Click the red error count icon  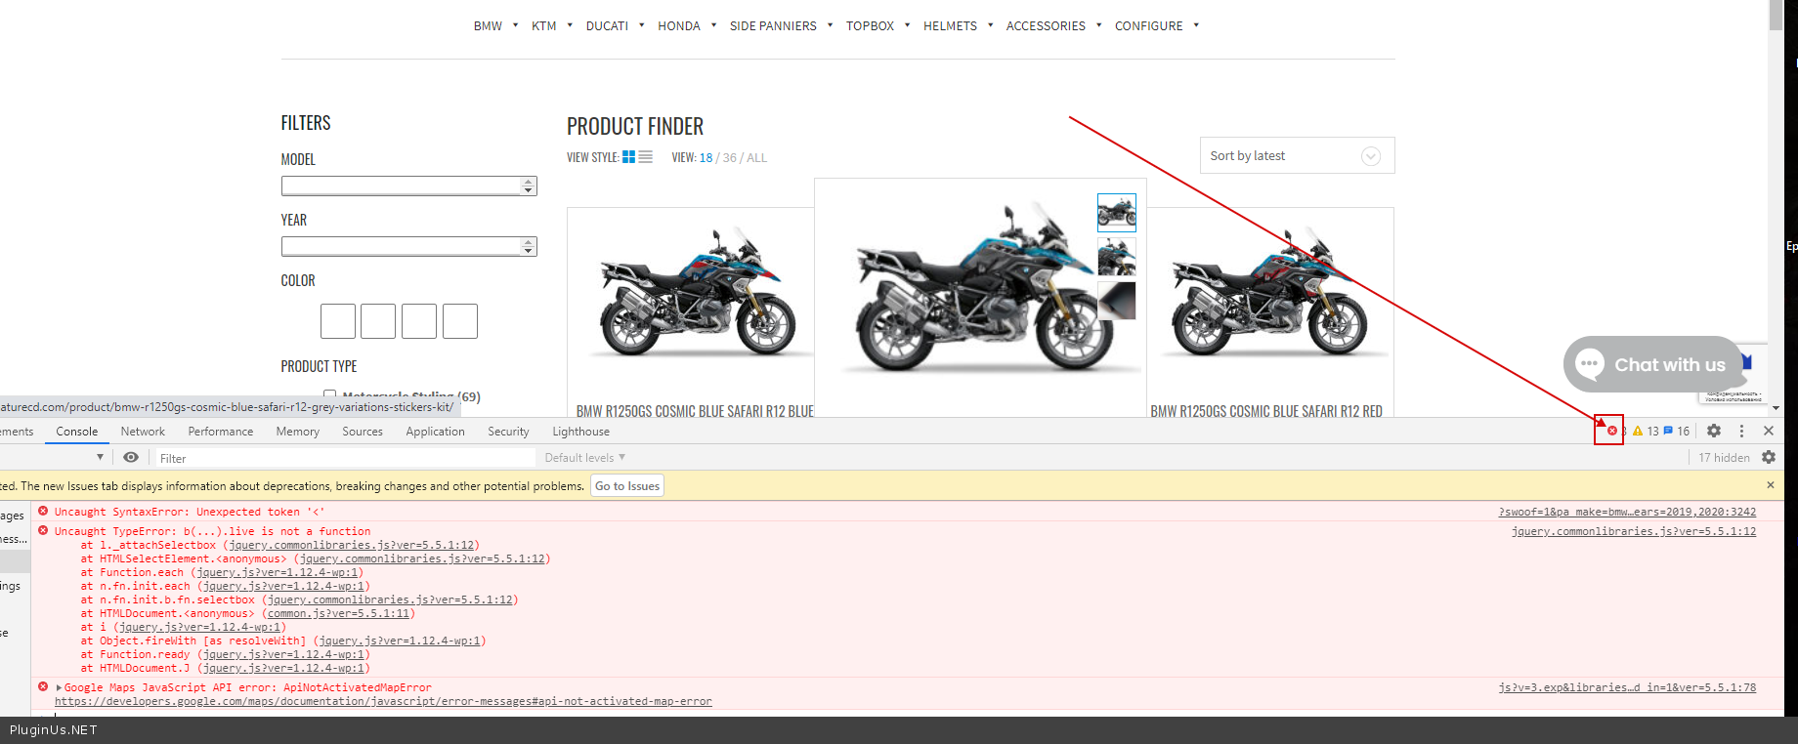pos(1612,431)
